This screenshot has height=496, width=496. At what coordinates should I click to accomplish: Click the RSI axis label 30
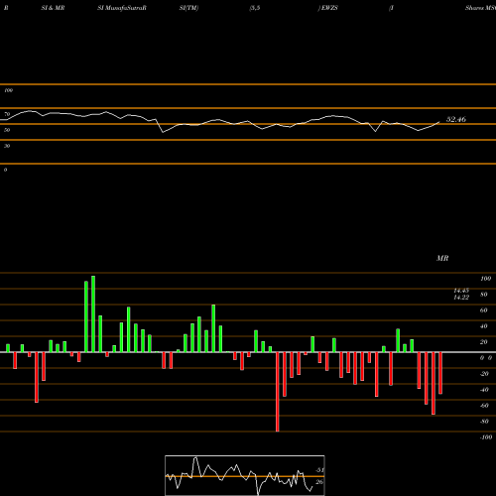[7, 146]
